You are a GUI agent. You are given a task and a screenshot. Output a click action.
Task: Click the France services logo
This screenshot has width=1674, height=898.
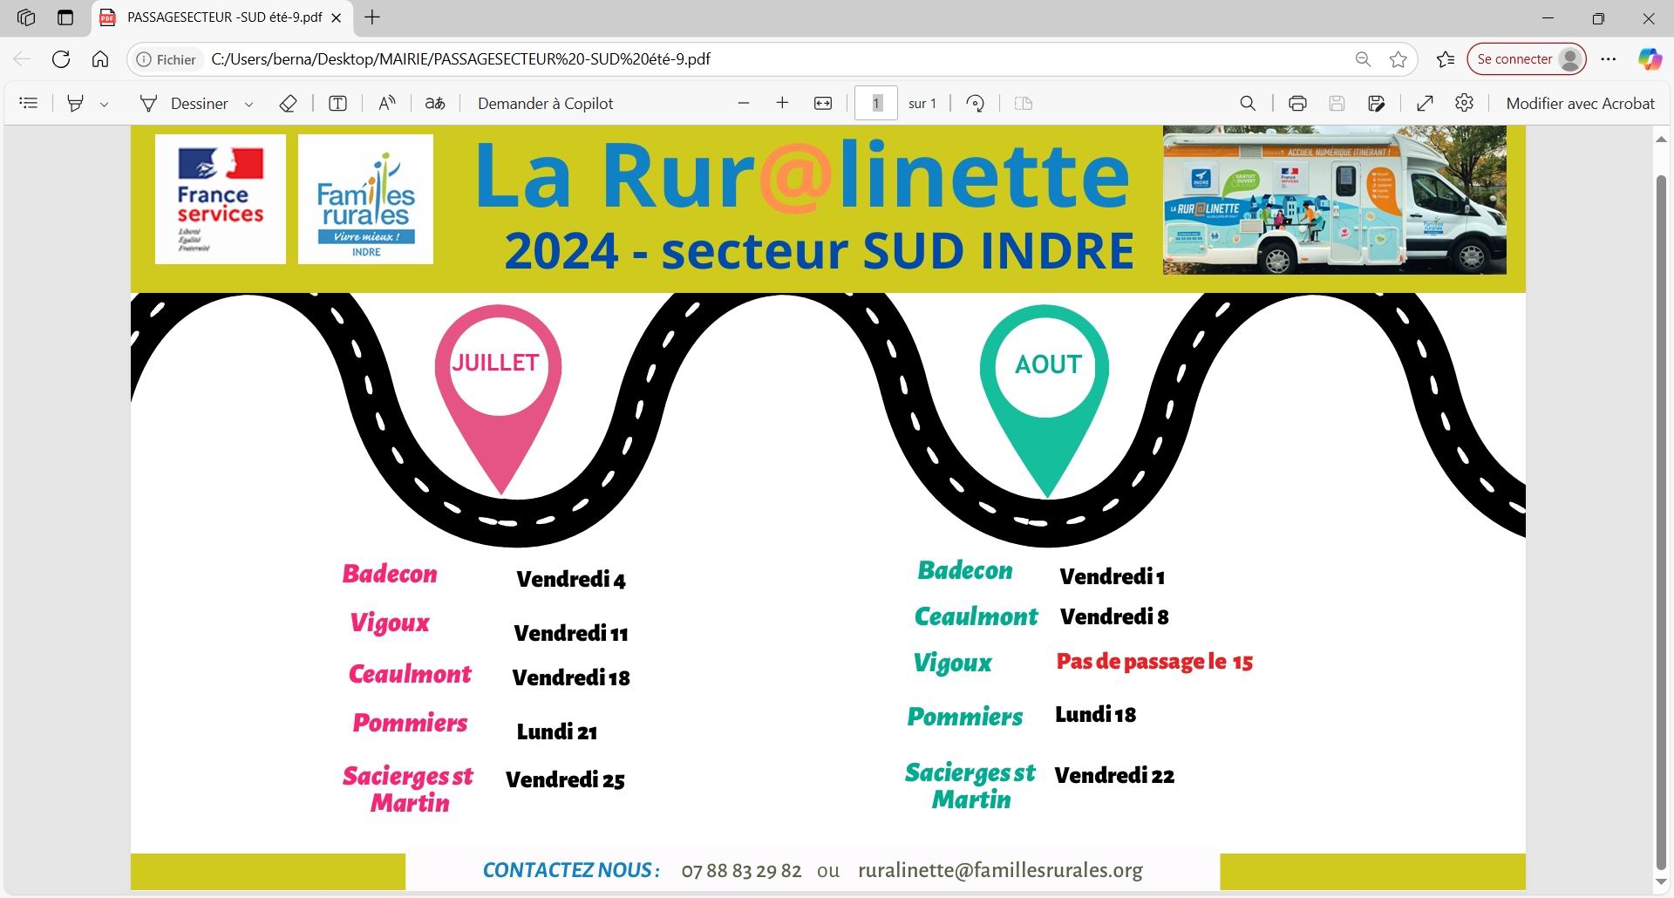point(221,199)
